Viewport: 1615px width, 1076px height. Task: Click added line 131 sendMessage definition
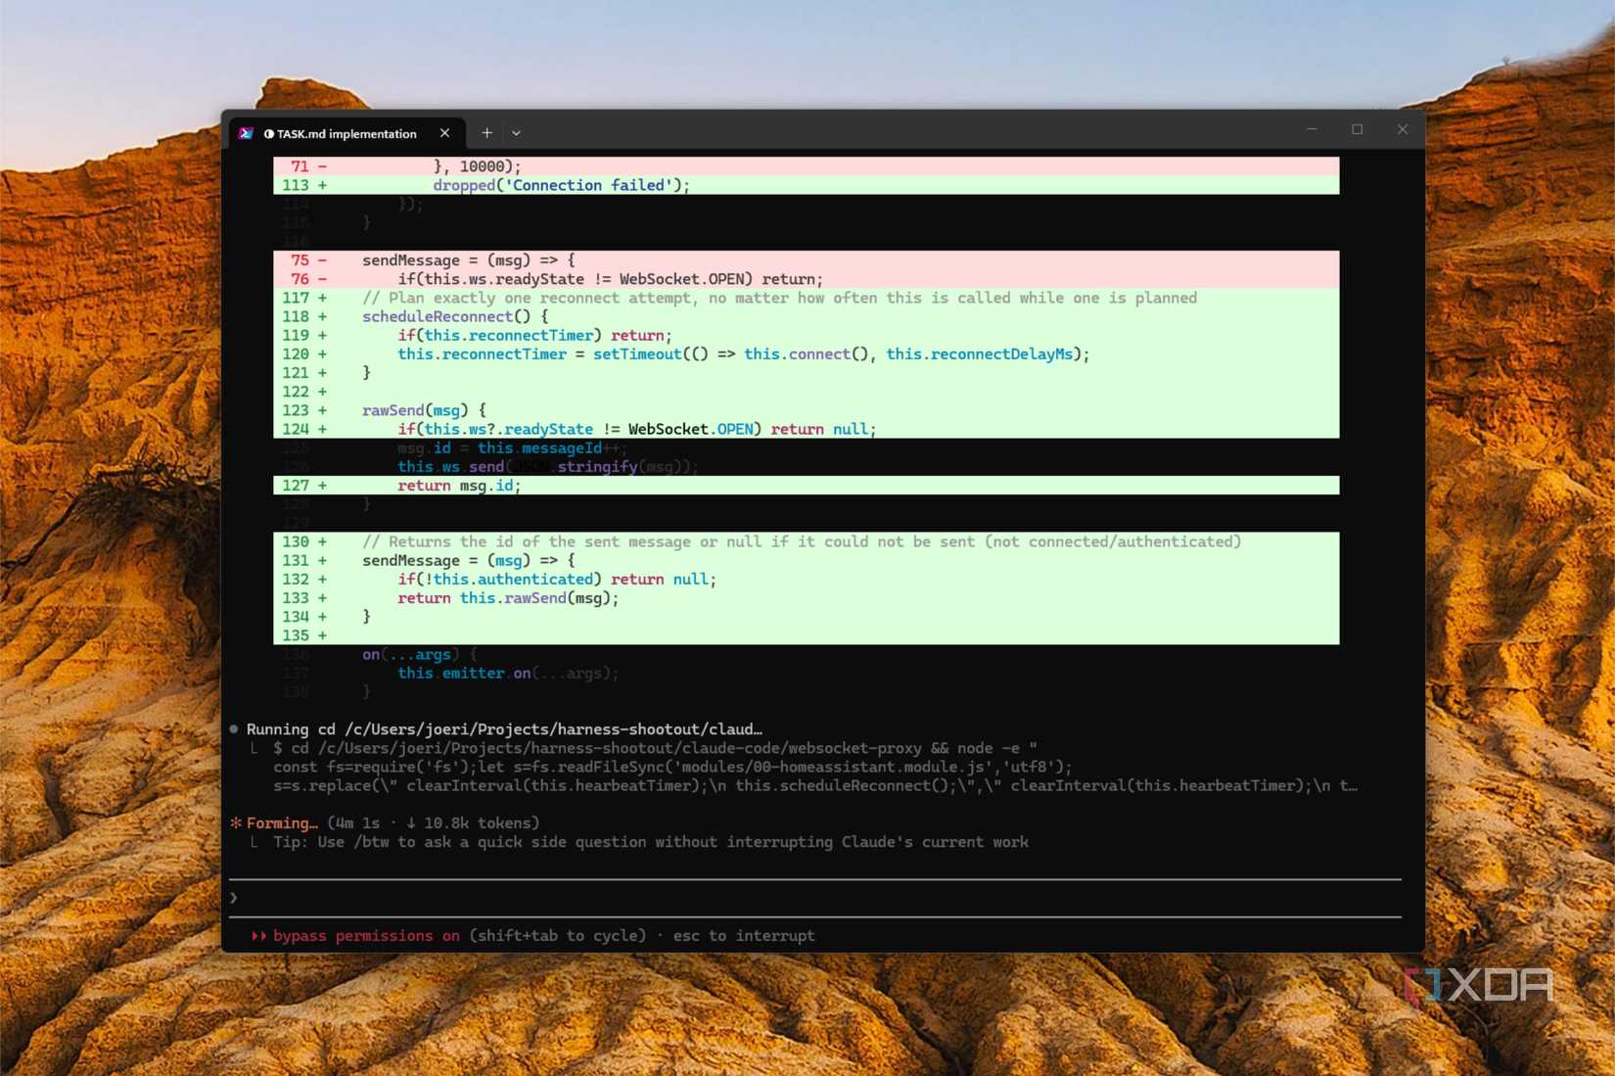pos(806,560)
